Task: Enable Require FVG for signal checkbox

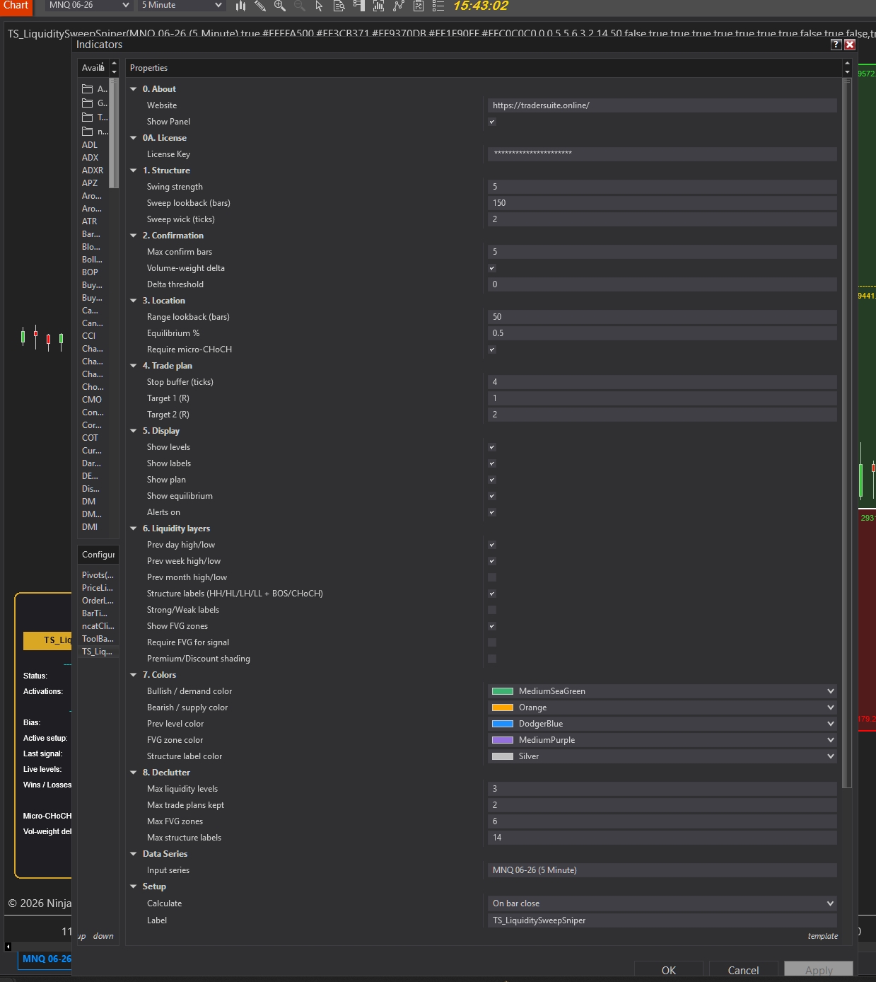Action: (492, 642)
